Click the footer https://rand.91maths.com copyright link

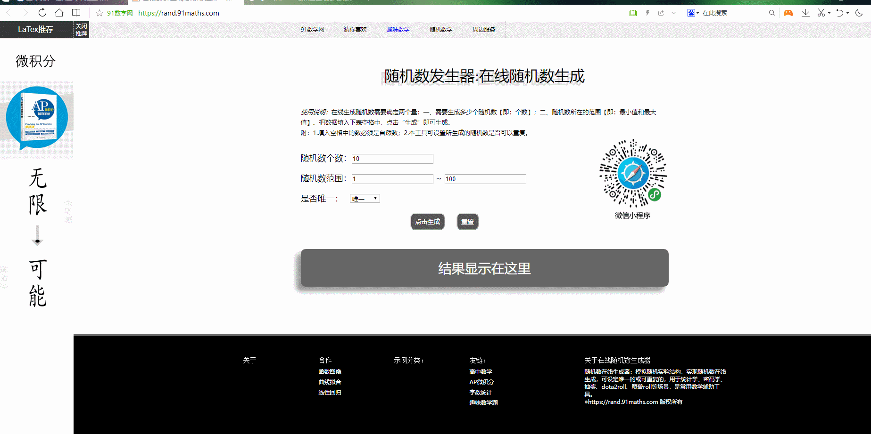click(633, 402)
